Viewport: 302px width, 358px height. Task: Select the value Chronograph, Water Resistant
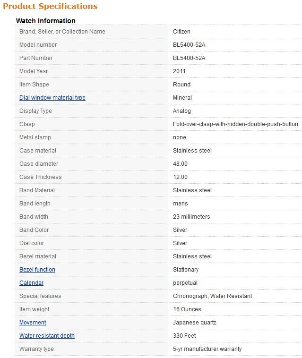tap(213, 296)
